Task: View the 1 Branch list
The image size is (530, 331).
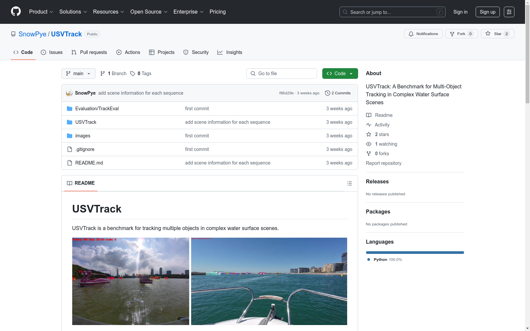Action: pyautogui.click(x=113, y=73)
